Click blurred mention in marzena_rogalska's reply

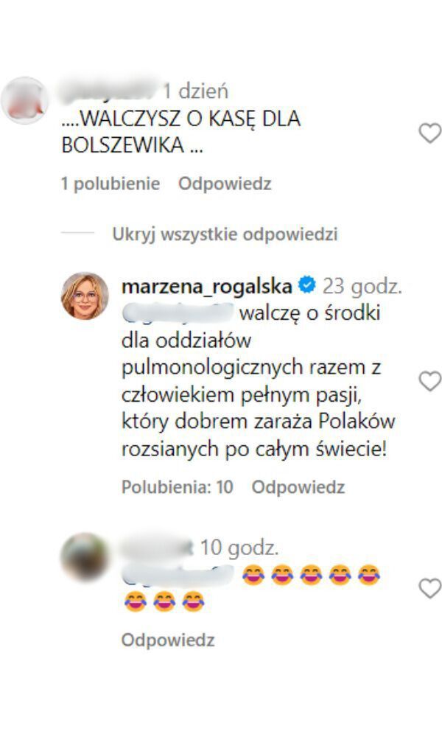point(178,313)
